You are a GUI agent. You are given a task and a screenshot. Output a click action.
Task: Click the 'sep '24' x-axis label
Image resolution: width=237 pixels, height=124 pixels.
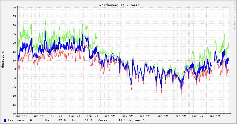coord(92,116)
